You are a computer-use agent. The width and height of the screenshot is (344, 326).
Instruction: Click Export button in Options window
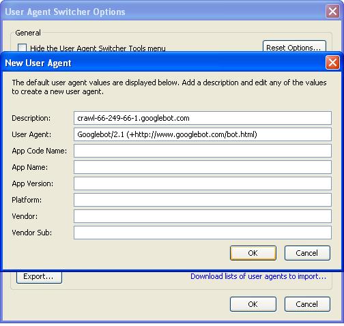coord(39,277)
